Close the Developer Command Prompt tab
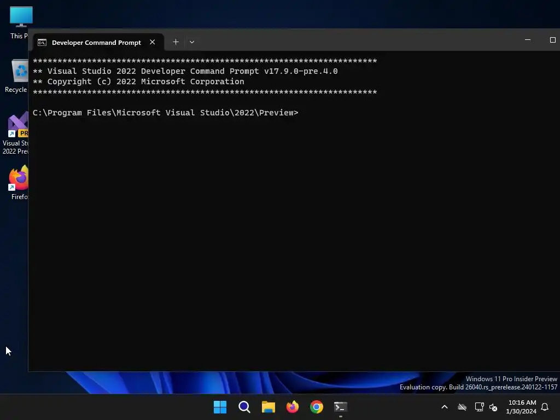 (x=153, y=42)
